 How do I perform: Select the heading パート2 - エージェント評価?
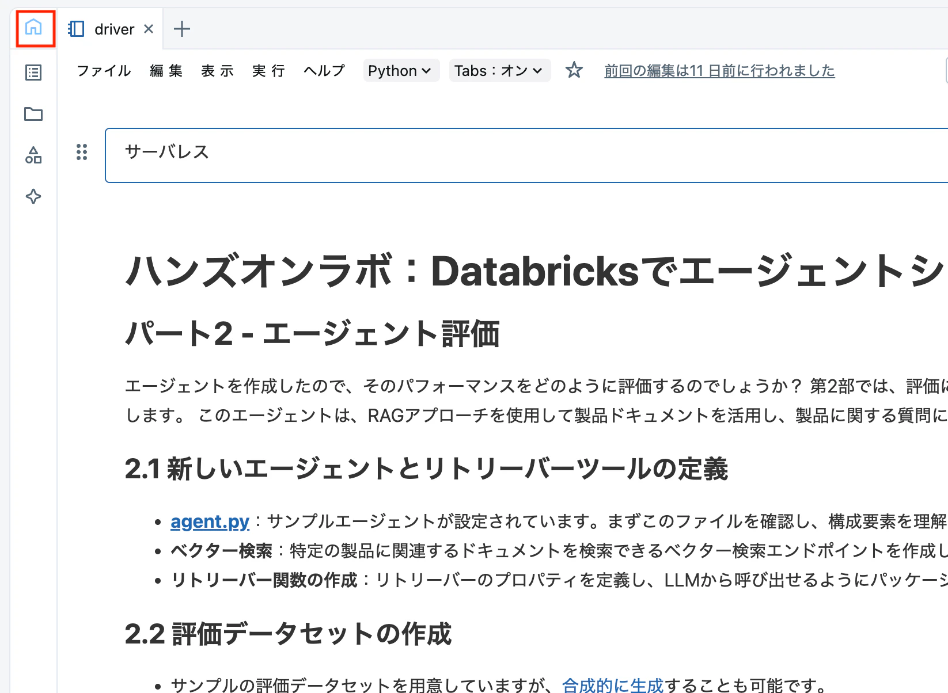point(312,333)
